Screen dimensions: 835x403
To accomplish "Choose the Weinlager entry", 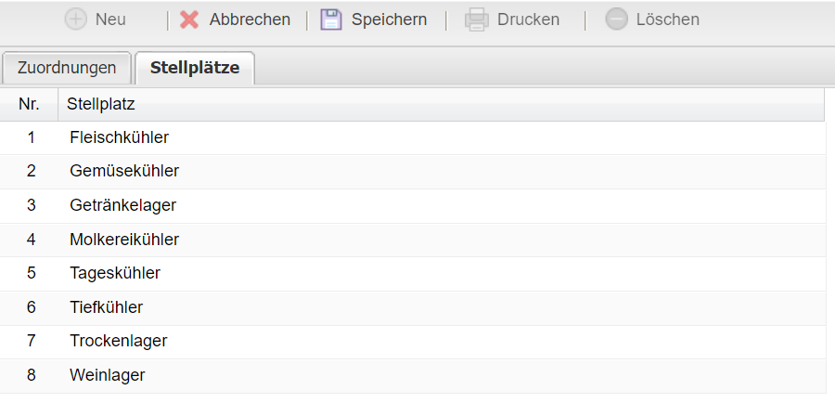I will click(108, 375).
